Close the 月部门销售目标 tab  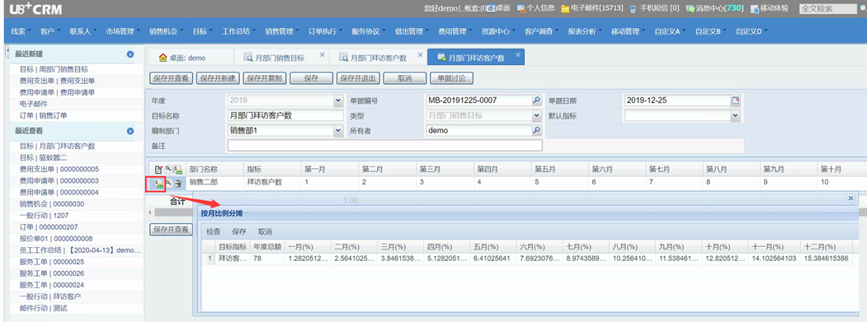coord(323,54)
